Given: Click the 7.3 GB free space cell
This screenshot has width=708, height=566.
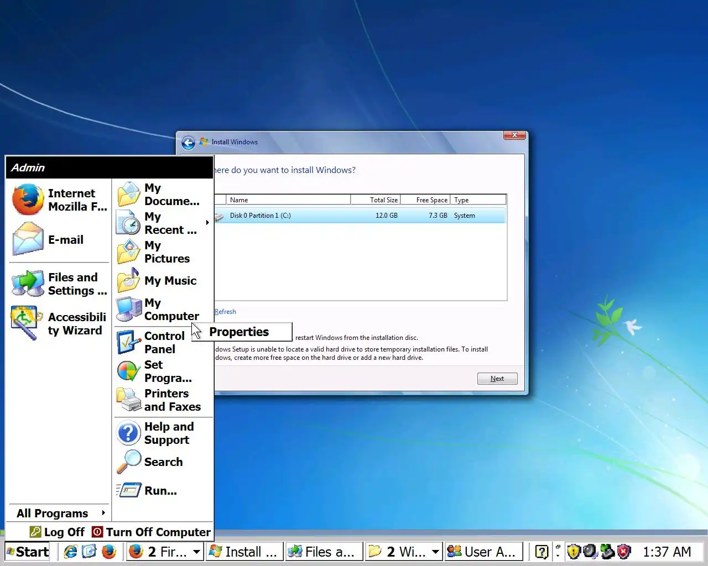Looking at the screenshot, I should tap(438, 216).
